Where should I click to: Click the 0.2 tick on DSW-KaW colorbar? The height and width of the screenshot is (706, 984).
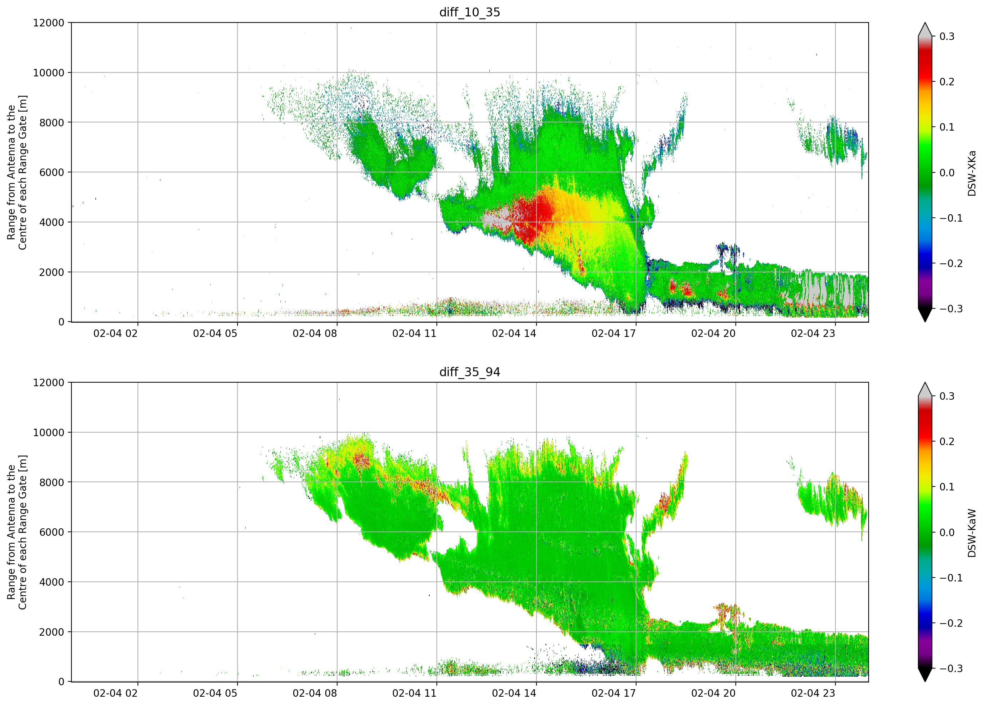[x=947, y=442]
